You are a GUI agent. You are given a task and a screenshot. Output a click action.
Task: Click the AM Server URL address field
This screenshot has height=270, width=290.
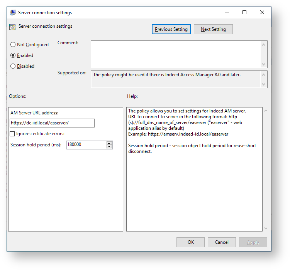click(52, 123)
